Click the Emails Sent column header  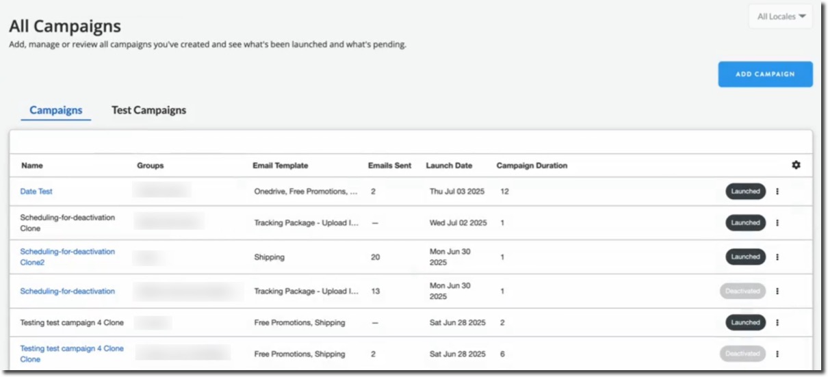pyautogui.click(x=389, y=166)
